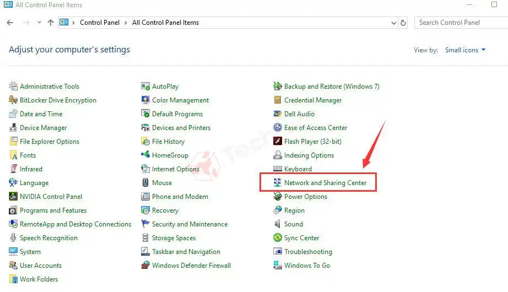508x292 pixels.
Task: Open the Keyboard link
Action: tap(298, 169)
